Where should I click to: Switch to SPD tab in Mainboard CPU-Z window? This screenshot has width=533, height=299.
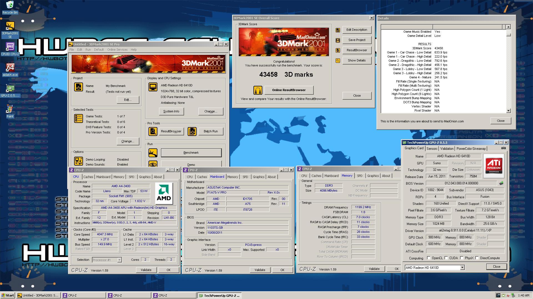(x=245, y=177)
